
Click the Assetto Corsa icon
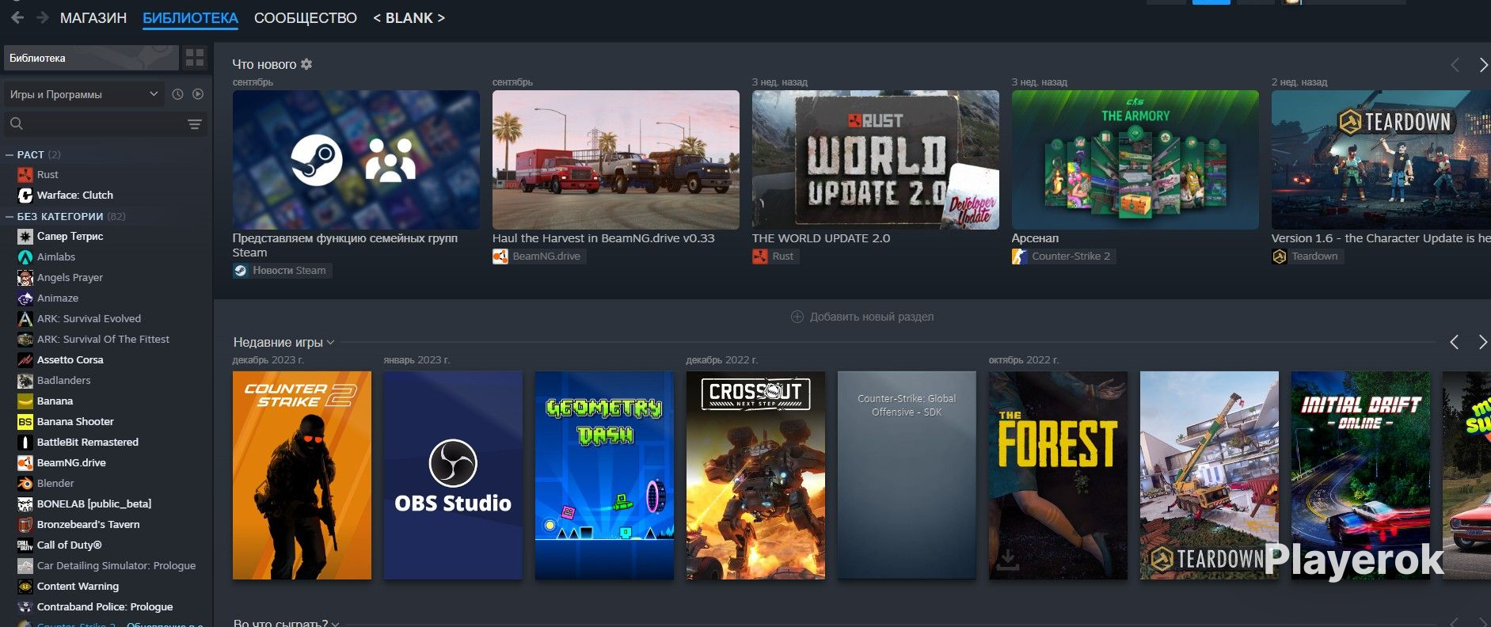[25, 360]
